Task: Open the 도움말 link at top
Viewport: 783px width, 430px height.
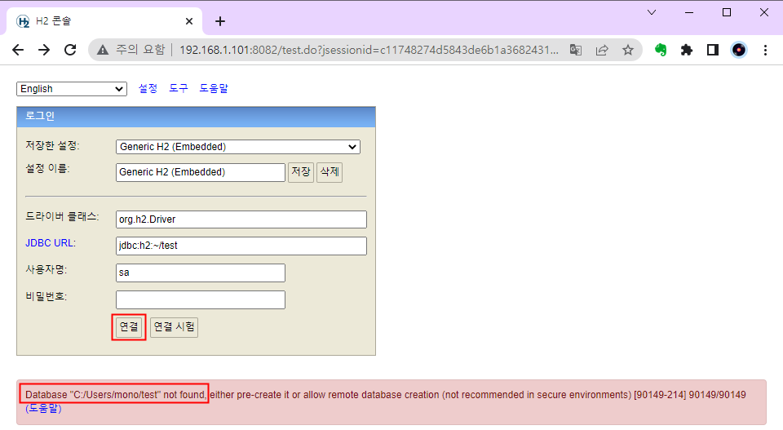Action: 214,88
